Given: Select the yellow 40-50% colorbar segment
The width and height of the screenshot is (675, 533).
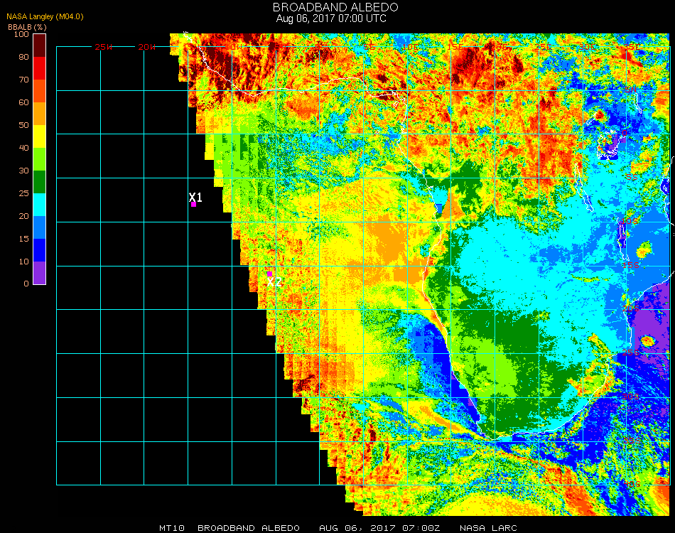Looking at the screenshot, I should 40,136.
